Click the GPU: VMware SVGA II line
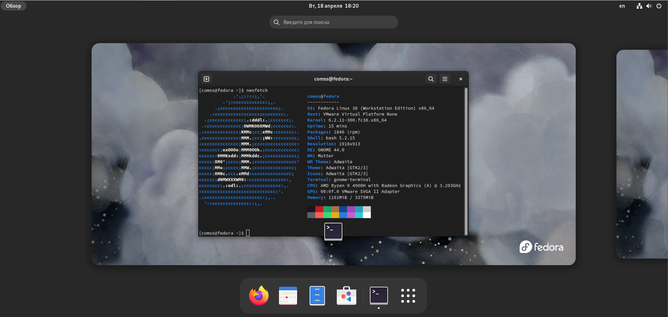 354,191
